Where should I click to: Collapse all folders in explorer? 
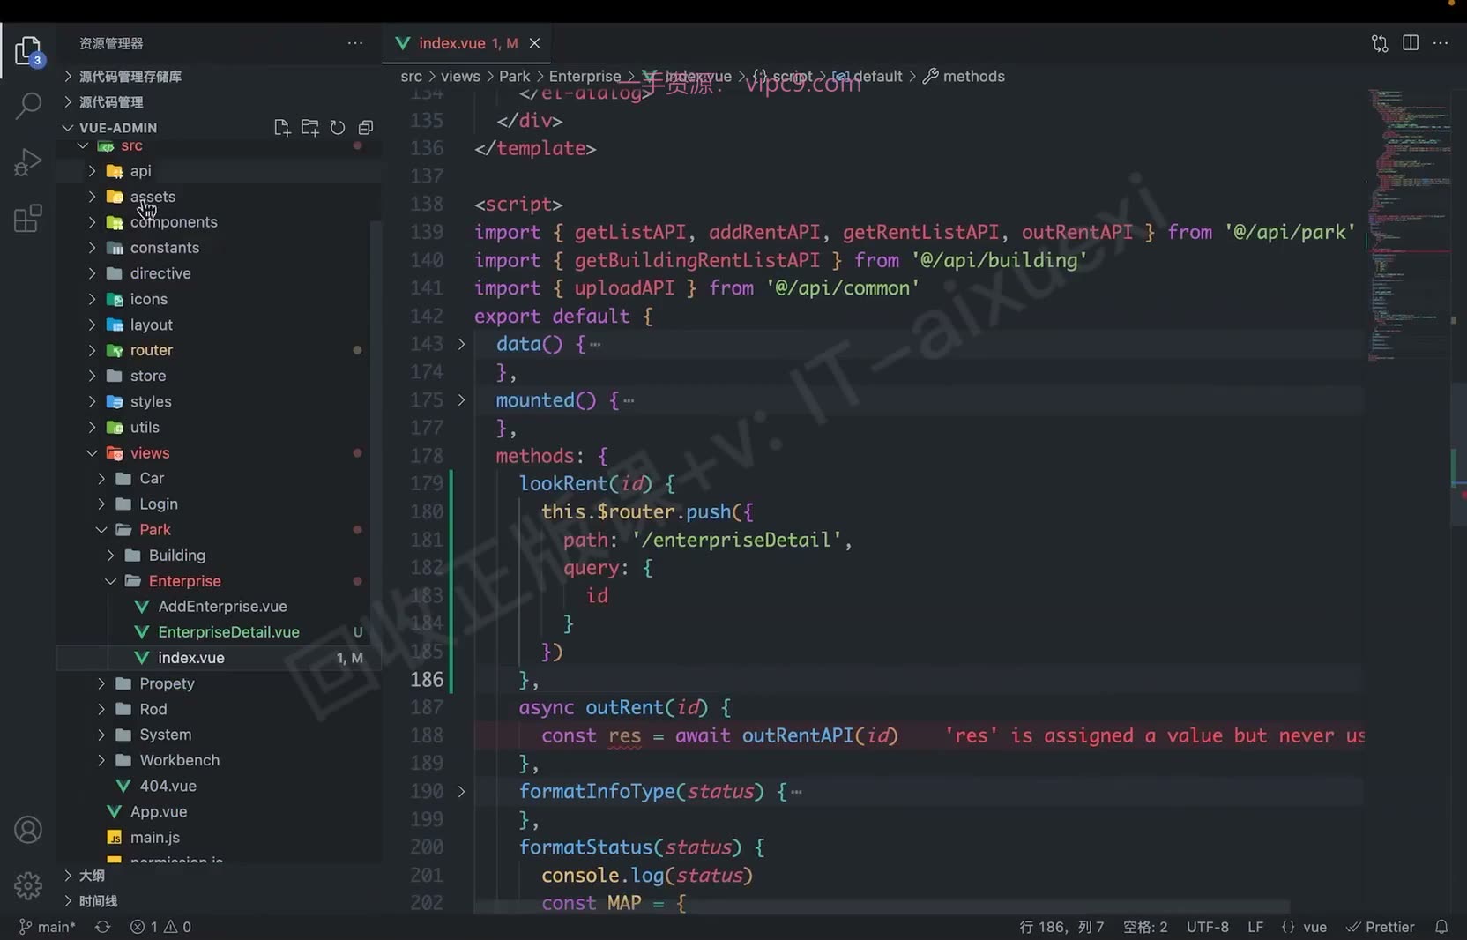(366, 128)
